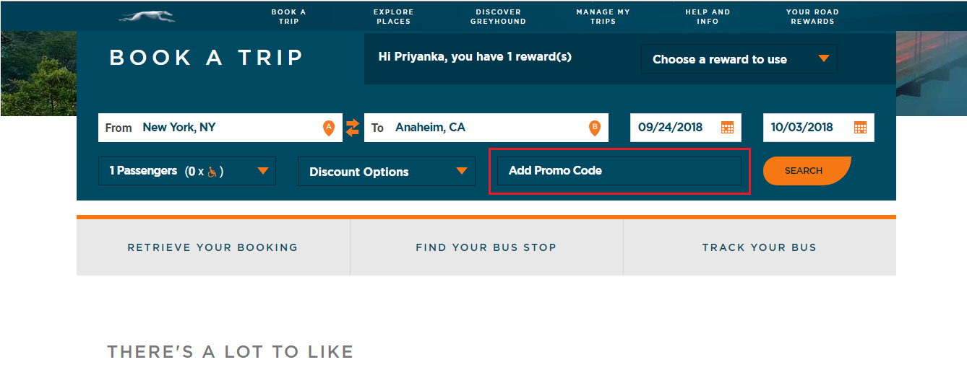Click the orange B pin marker
Screen dimensions: 967x370
point(595,128)
